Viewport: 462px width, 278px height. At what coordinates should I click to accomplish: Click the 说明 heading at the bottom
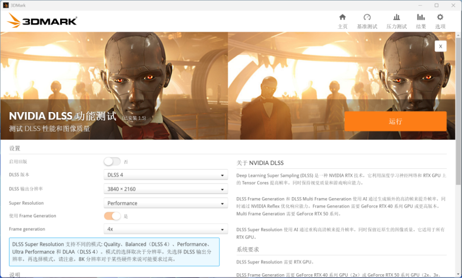coord(15,275)
